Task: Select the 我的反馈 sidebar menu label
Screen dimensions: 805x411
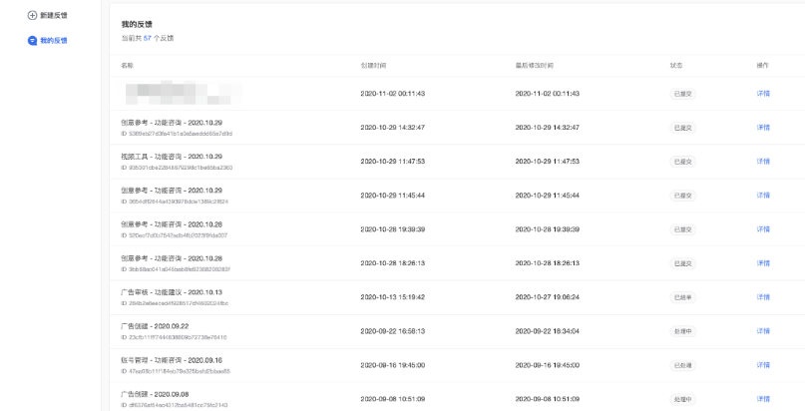Action: click(54, 41)
